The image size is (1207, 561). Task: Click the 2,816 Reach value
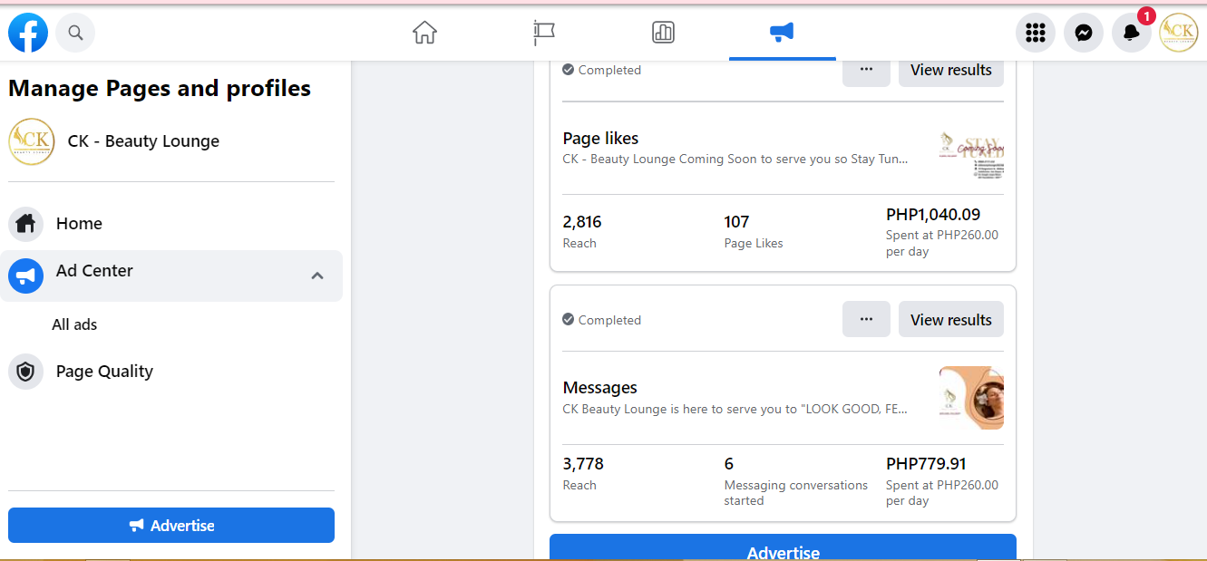click(582, 222)
